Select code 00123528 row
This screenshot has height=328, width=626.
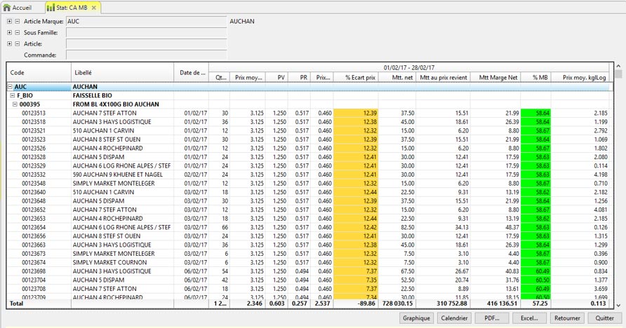click(309, 157)
